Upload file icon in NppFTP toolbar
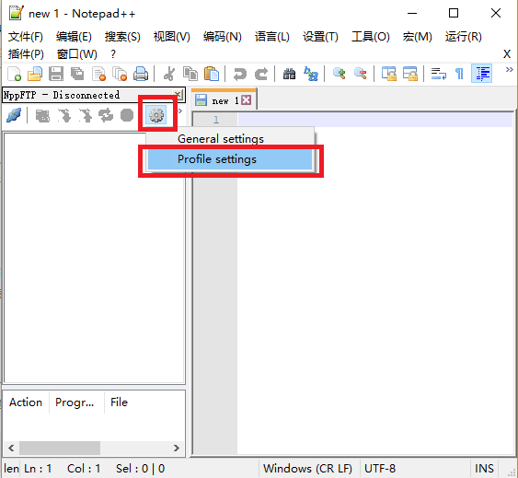Viewport: 518px width, 478px height. (86, 115)
